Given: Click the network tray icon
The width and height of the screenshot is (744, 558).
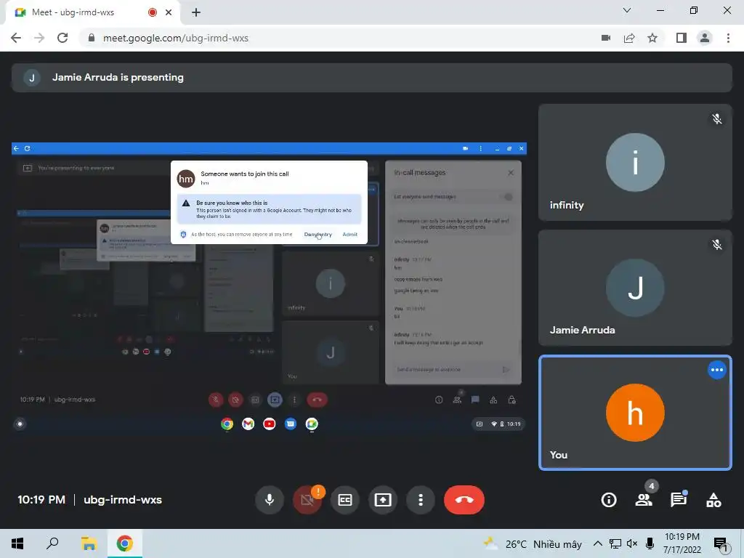Looking at the screenshot, I should tap(615, 543).
